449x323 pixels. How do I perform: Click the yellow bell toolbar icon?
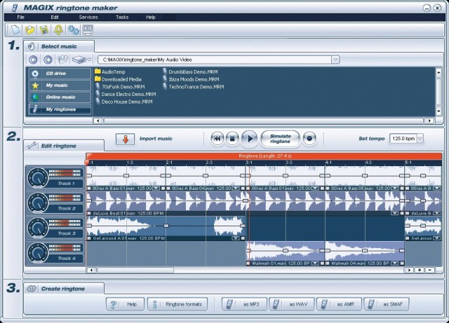(x=58, y=29)
